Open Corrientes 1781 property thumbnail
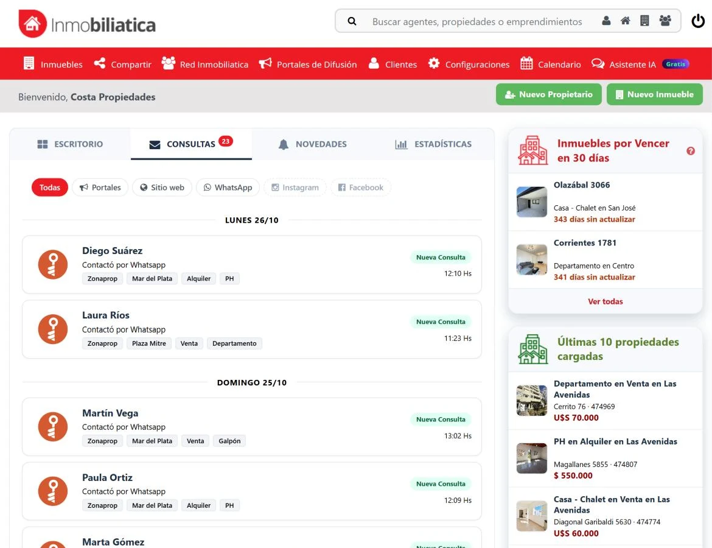712x548 pixels. coord(532,259)
